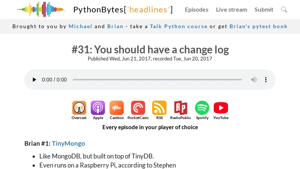Viewport: 300px width, 169px height.
Task: Open the Live stream page
Action: coord(231,9)
